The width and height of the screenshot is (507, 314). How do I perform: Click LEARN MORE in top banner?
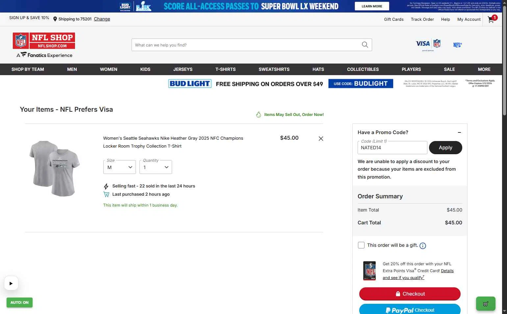coord(372,6)
